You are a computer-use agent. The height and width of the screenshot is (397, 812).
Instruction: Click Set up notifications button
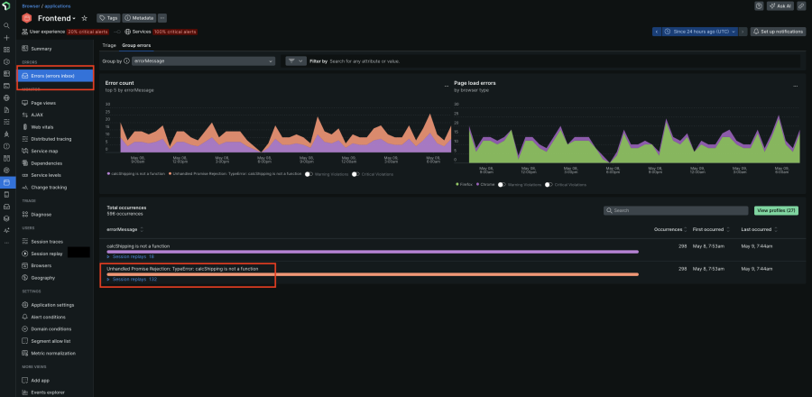(x=779, y=32)
